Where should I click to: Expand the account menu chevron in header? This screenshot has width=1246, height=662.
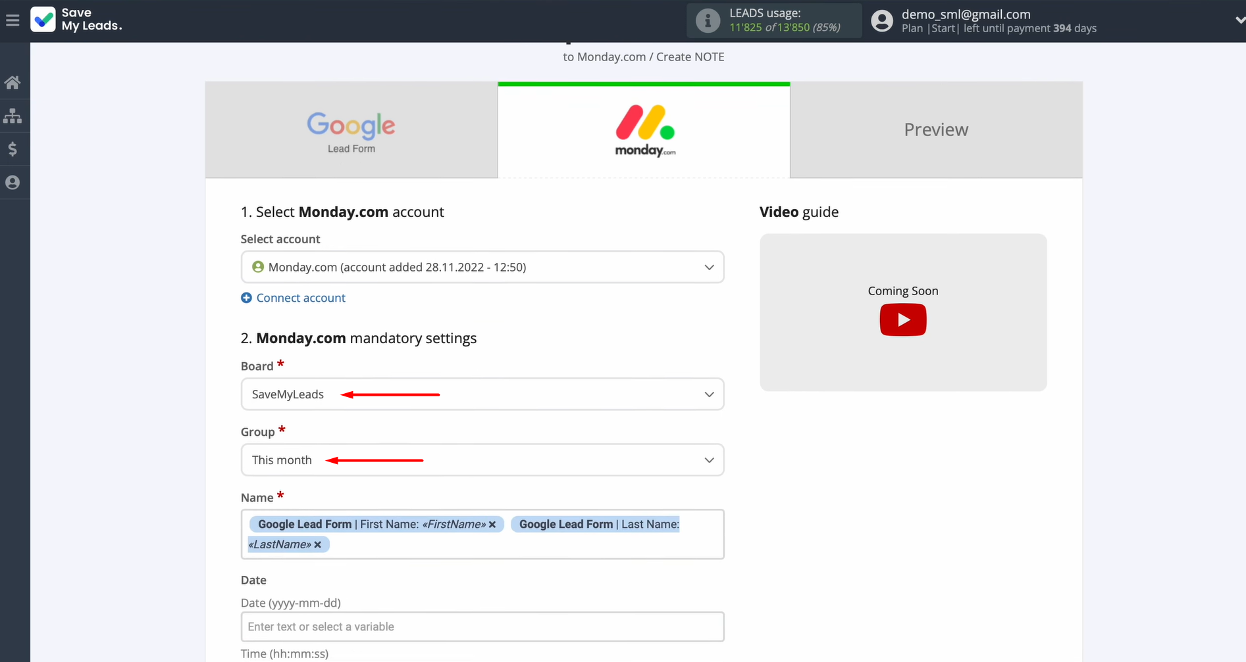coord(1239,21)
